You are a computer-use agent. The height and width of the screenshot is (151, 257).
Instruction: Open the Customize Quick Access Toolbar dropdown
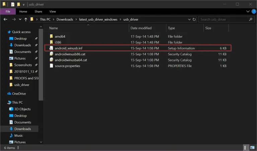[x=24, y=5]
